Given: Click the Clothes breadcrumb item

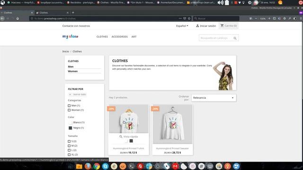Looking at the screenshot, I should tap(77, 51).
